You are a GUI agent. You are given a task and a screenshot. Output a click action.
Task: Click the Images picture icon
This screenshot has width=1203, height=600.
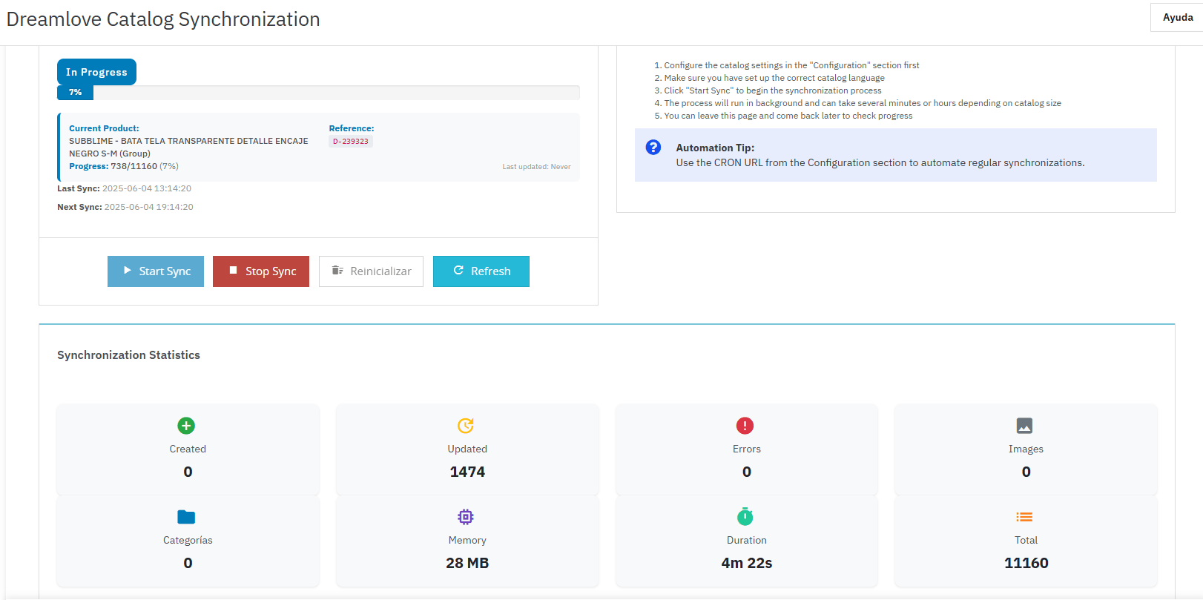pos(1024,426)
